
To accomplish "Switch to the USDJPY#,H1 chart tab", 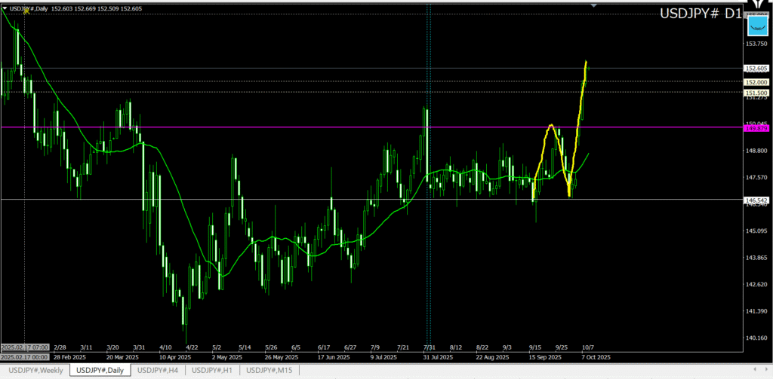I will (x=214, y=370).
